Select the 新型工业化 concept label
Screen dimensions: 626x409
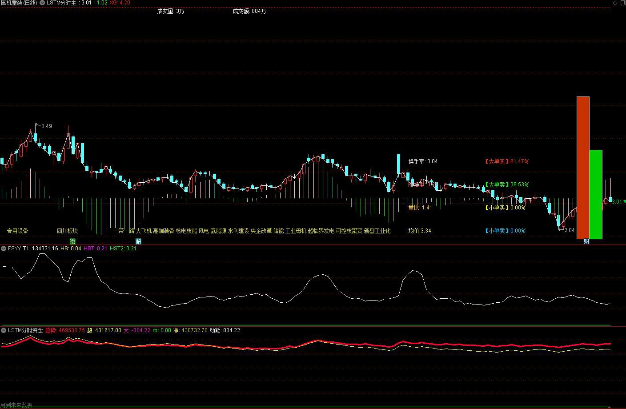pyautogui.click(x=377, y=231)
